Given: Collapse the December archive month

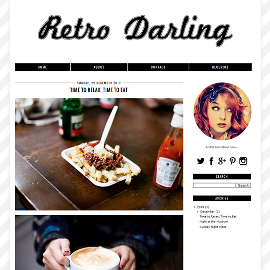Looking at the screenshot, I should click(x=197, y=211).
